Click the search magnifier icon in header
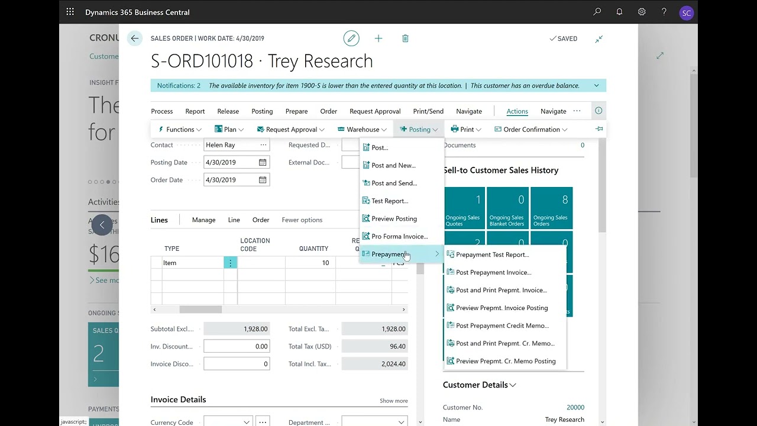757x426 pixels. pos(597,12)
